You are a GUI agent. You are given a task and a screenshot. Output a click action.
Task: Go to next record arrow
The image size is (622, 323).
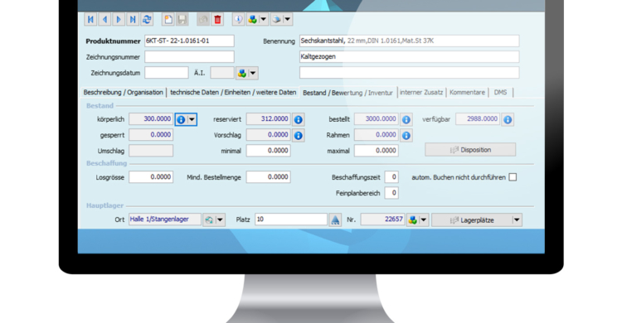[x=119, y=19]
